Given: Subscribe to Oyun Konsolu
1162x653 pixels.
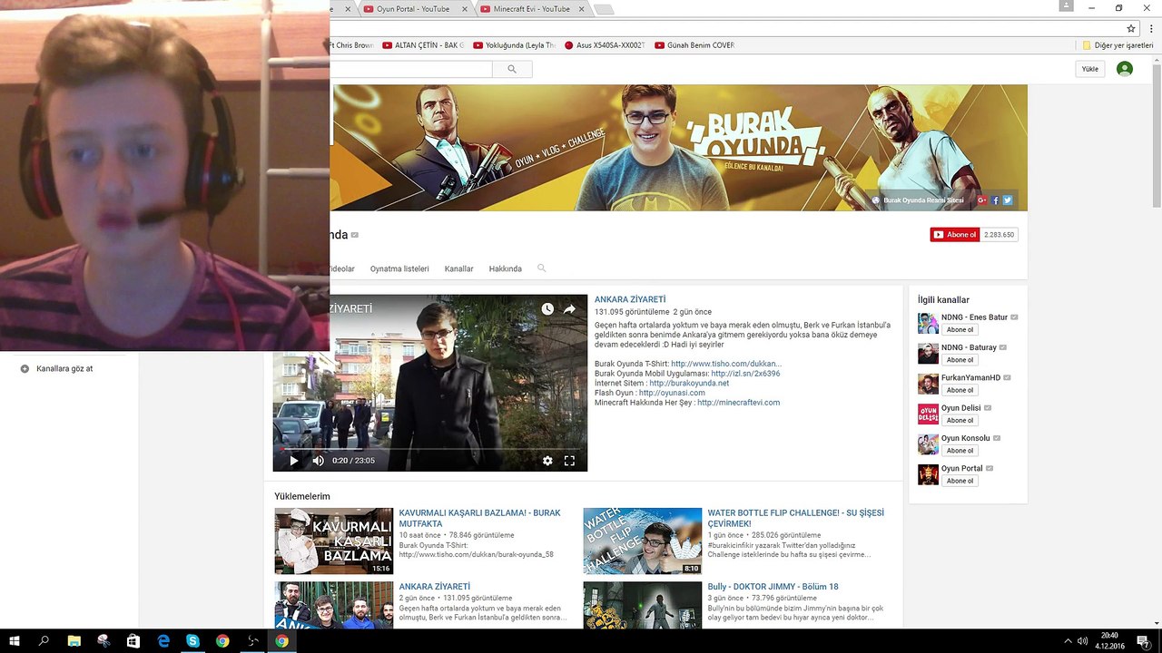Looking at the screenshot, I should 960,451.
